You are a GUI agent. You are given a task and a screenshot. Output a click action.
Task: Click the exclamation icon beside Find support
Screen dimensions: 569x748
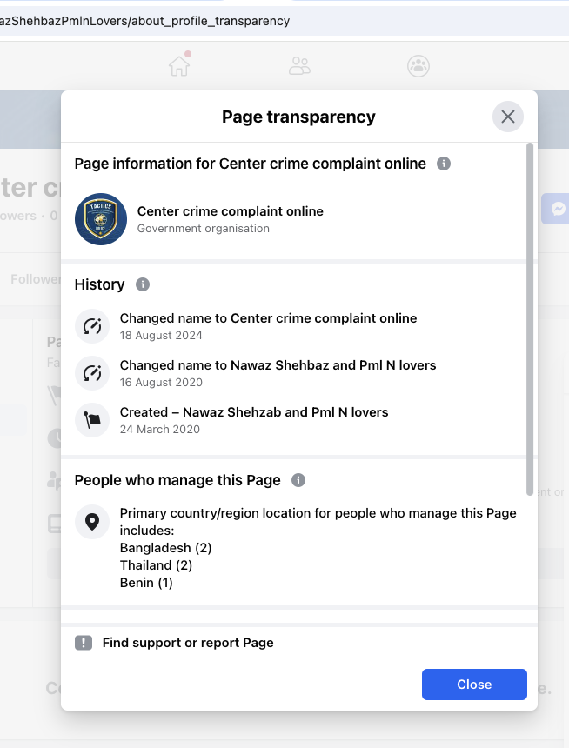[84, 643]
